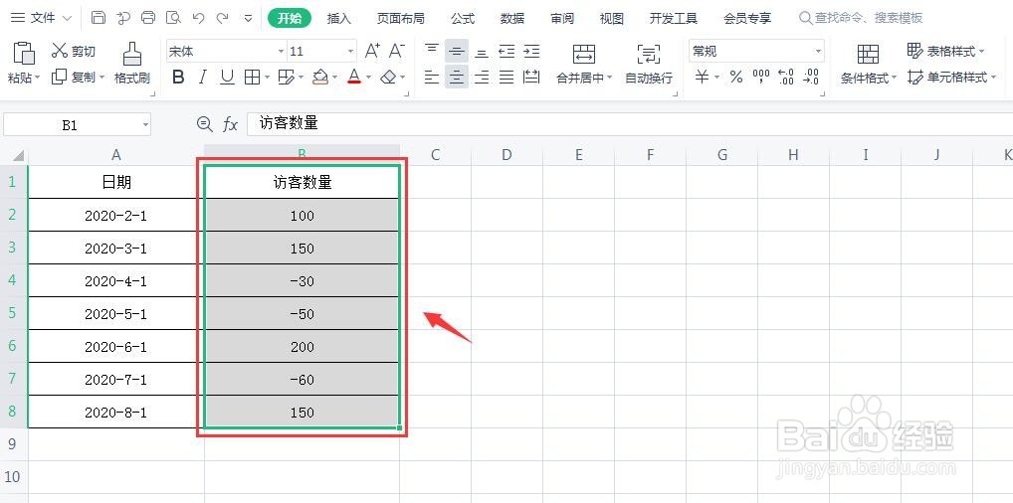This screenshot has width=1013, height=503.
Task: Toggle Bold formatting
Action: click(179, 78)
